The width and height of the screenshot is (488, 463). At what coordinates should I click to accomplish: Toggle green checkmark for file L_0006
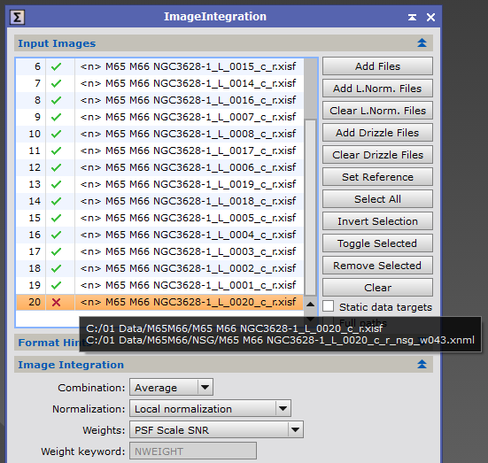tap(57, 167)
